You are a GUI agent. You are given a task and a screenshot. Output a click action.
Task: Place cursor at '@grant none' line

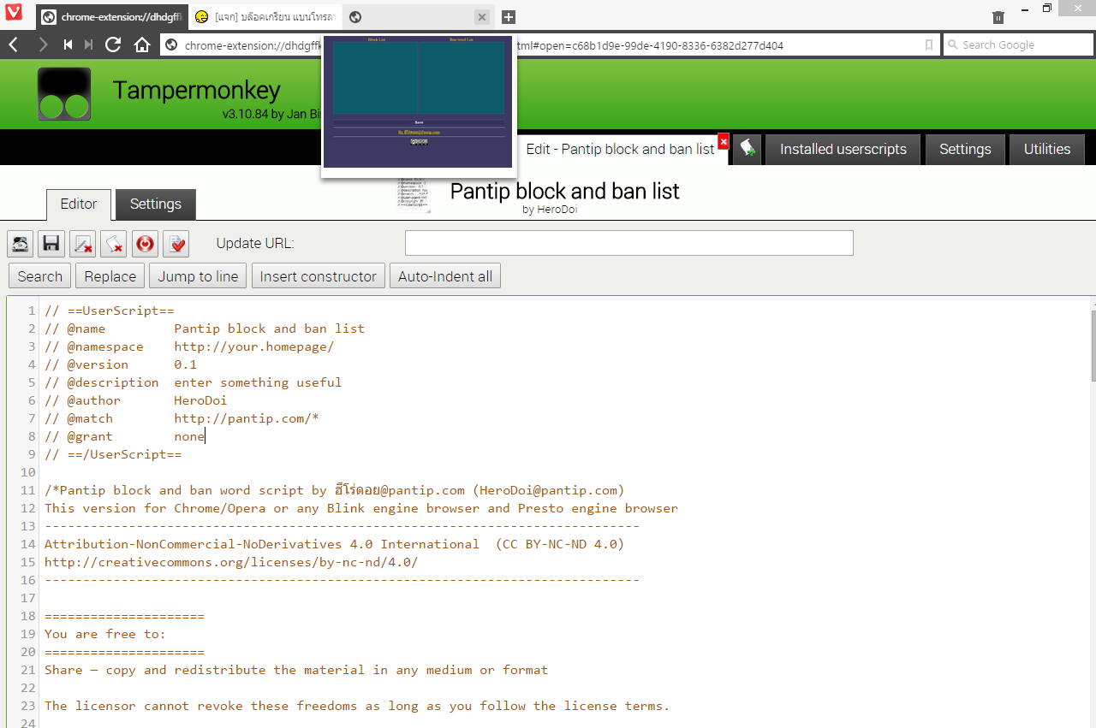(125, 436)
